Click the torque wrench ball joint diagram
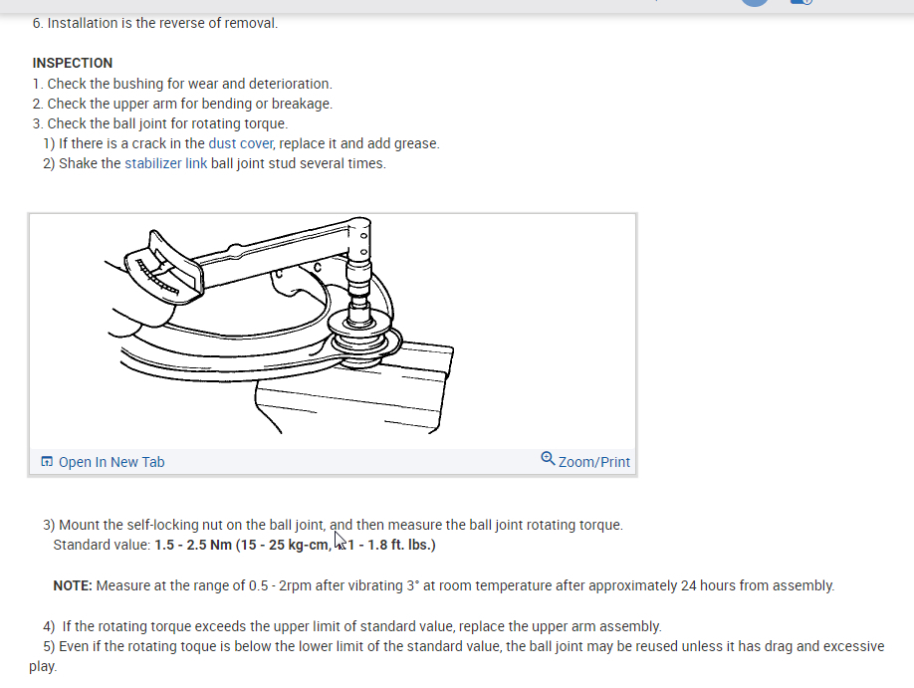This screenshot has width=914, height=688. [x=280, y=326]
